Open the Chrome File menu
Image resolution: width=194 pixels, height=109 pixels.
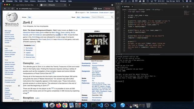[x=16, y=1]
